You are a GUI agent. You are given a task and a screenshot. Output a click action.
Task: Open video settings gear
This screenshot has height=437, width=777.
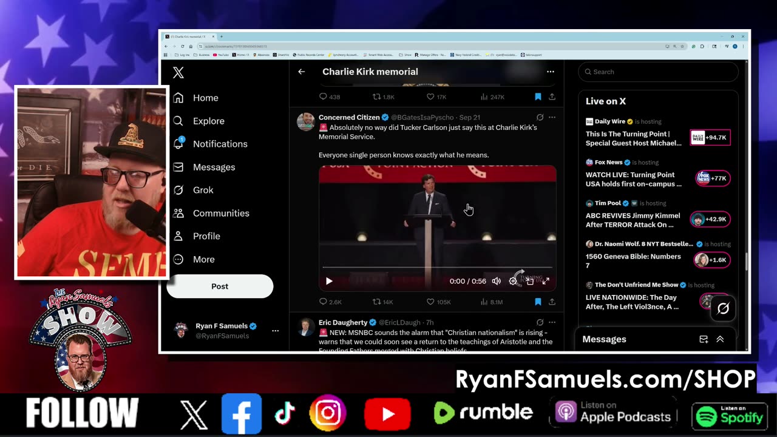pos(513,281)
